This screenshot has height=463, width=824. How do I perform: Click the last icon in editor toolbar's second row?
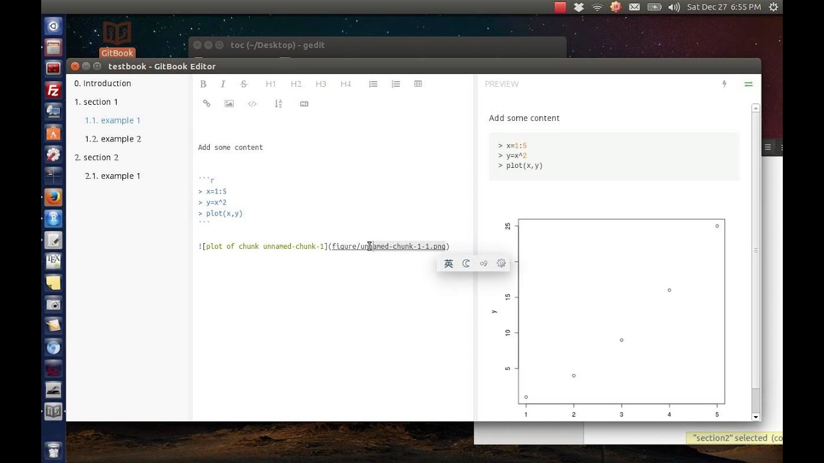pyautogui.click(x=304, y=104)
